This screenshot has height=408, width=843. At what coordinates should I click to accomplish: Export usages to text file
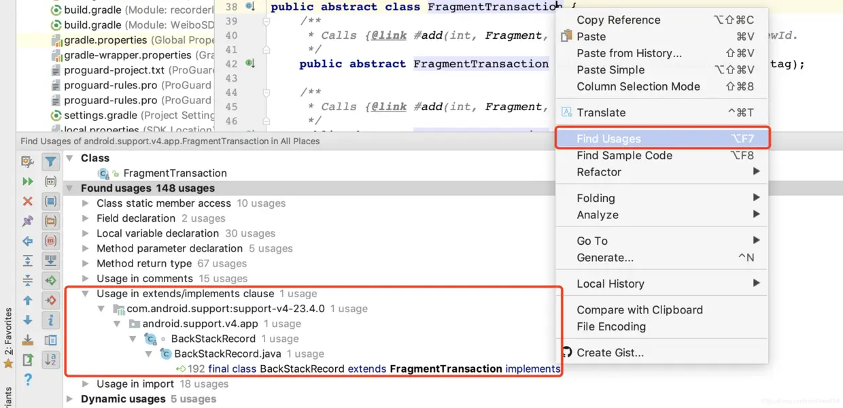click(28, 359)
